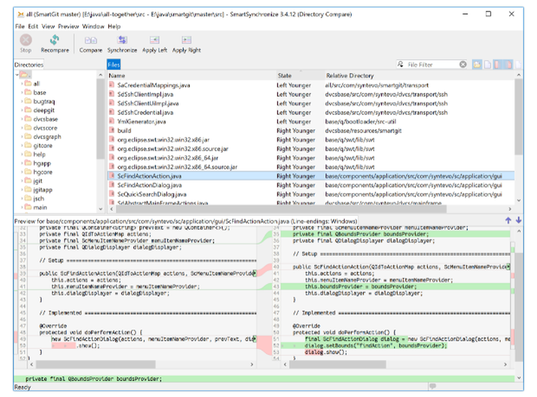Open the View menu
This screenshot has height=397, width=537.
(x=48, y=26)
